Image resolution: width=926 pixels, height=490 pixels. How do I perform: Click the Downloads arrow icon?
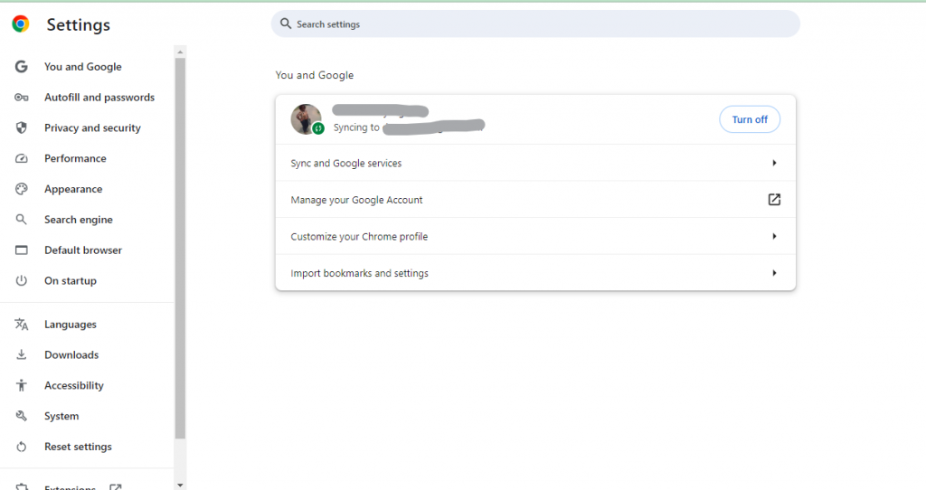point(22,355)
